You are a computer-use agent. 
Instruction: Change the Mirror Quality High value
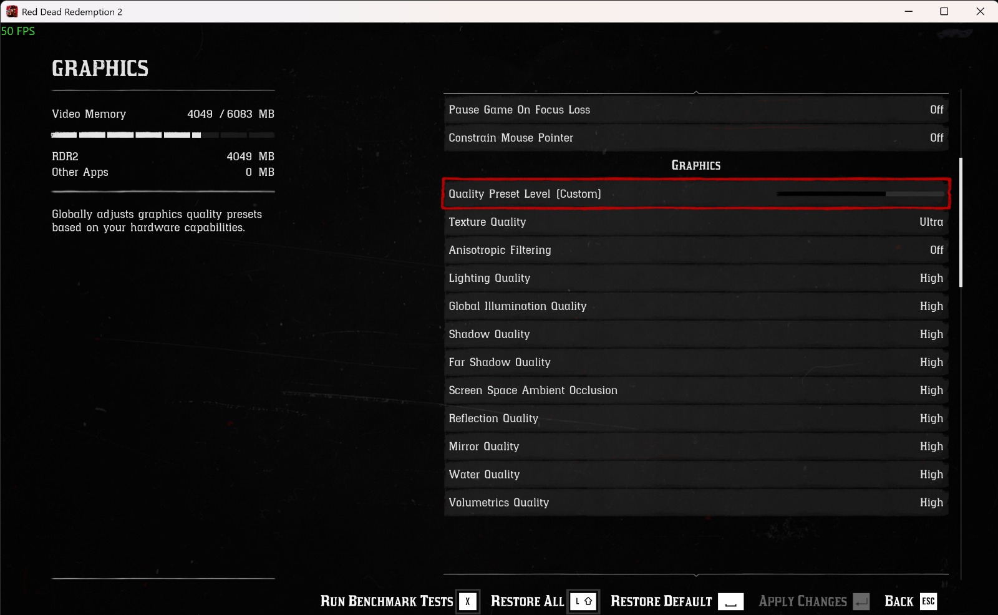(x=931, y=447)
